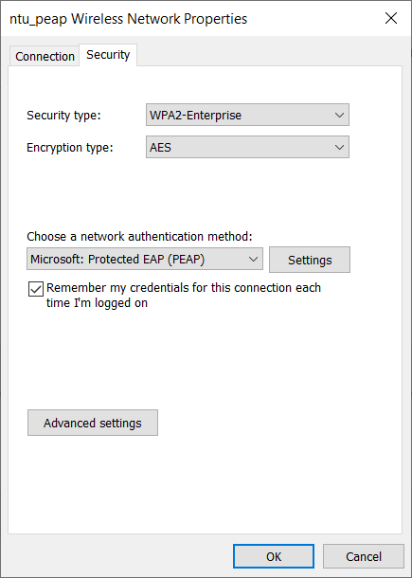
Task: Click the ntu_peap Wireless Network Properties title bar
Action: pyautogui.click(x=128, y=18)
